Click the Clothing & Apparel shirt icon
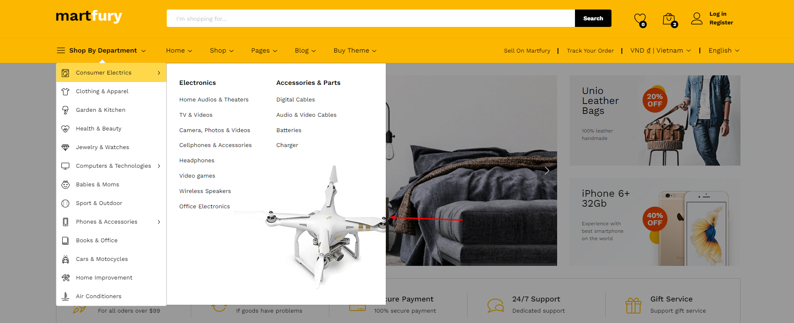 point(66,92)
